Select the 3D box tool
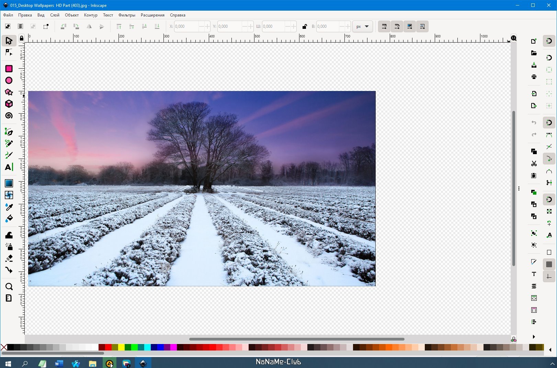This screenshot has height=368, width=557. coord(9,104)
